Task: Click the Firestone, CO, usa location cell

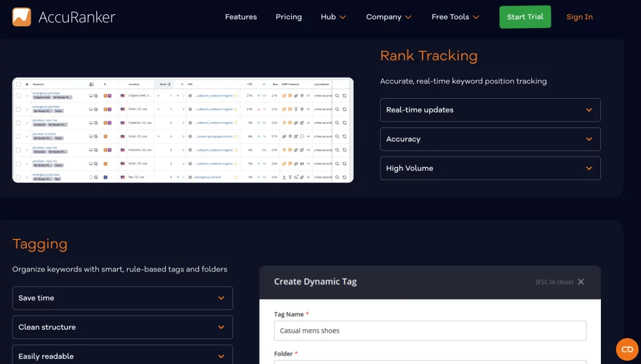Action: click(x=140, y=150)
